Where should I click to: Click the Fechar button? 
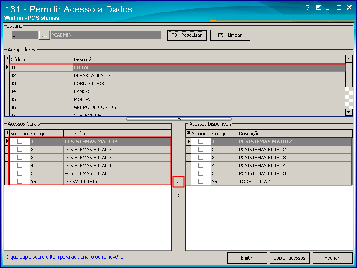(x=333, y=258)
